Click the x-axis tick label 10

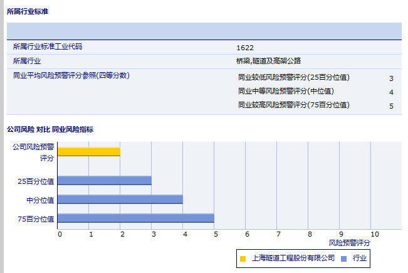pyautogui.click(x=374, y=233)
